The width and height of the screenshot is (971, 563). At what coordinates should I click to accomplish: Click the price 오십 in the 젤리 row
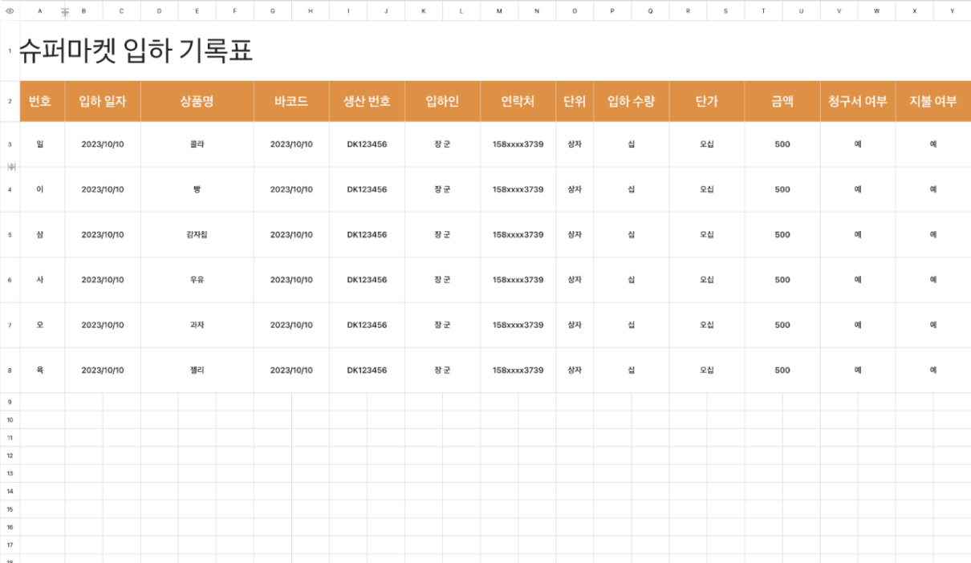click(x=707, y=371)
